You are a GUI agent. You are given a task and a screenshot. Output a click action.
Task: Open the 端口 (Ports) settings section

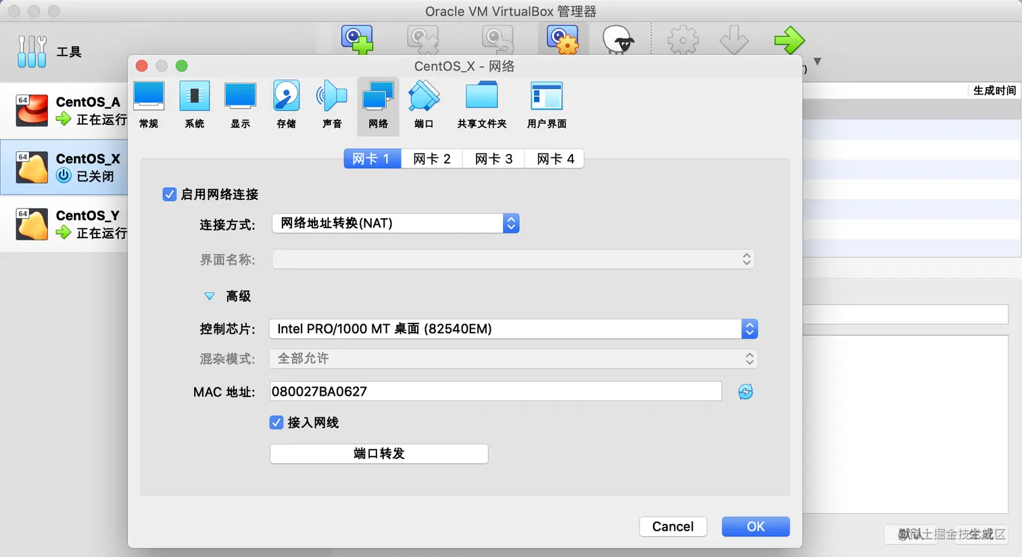point(424,105)
